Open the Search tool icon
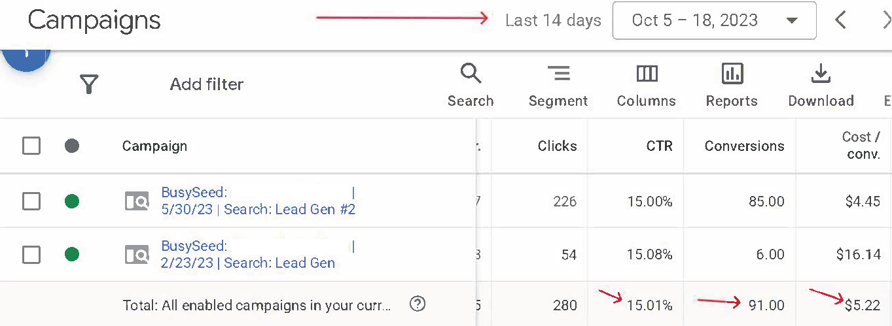The width and height of the screenshot is (892, 326). (471, 73)
